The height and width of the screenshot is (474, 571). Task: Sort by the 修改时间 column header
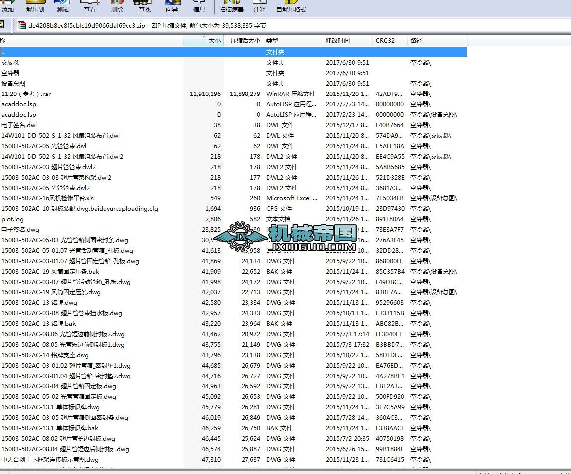pyautogui.click(x=347, y=40)
